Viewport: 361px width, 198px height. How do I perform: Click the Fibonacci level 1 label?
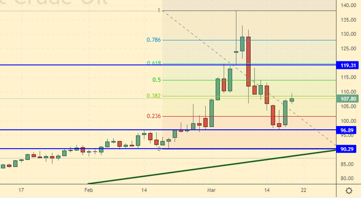159,10
